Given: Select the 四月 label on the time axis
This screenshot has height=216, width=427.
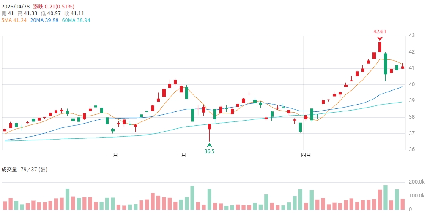Looking at the screenshot, I should [306, 155].
